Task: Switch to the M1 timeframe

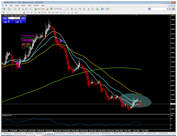Action: pyautogui.click(x=45, y=13)
